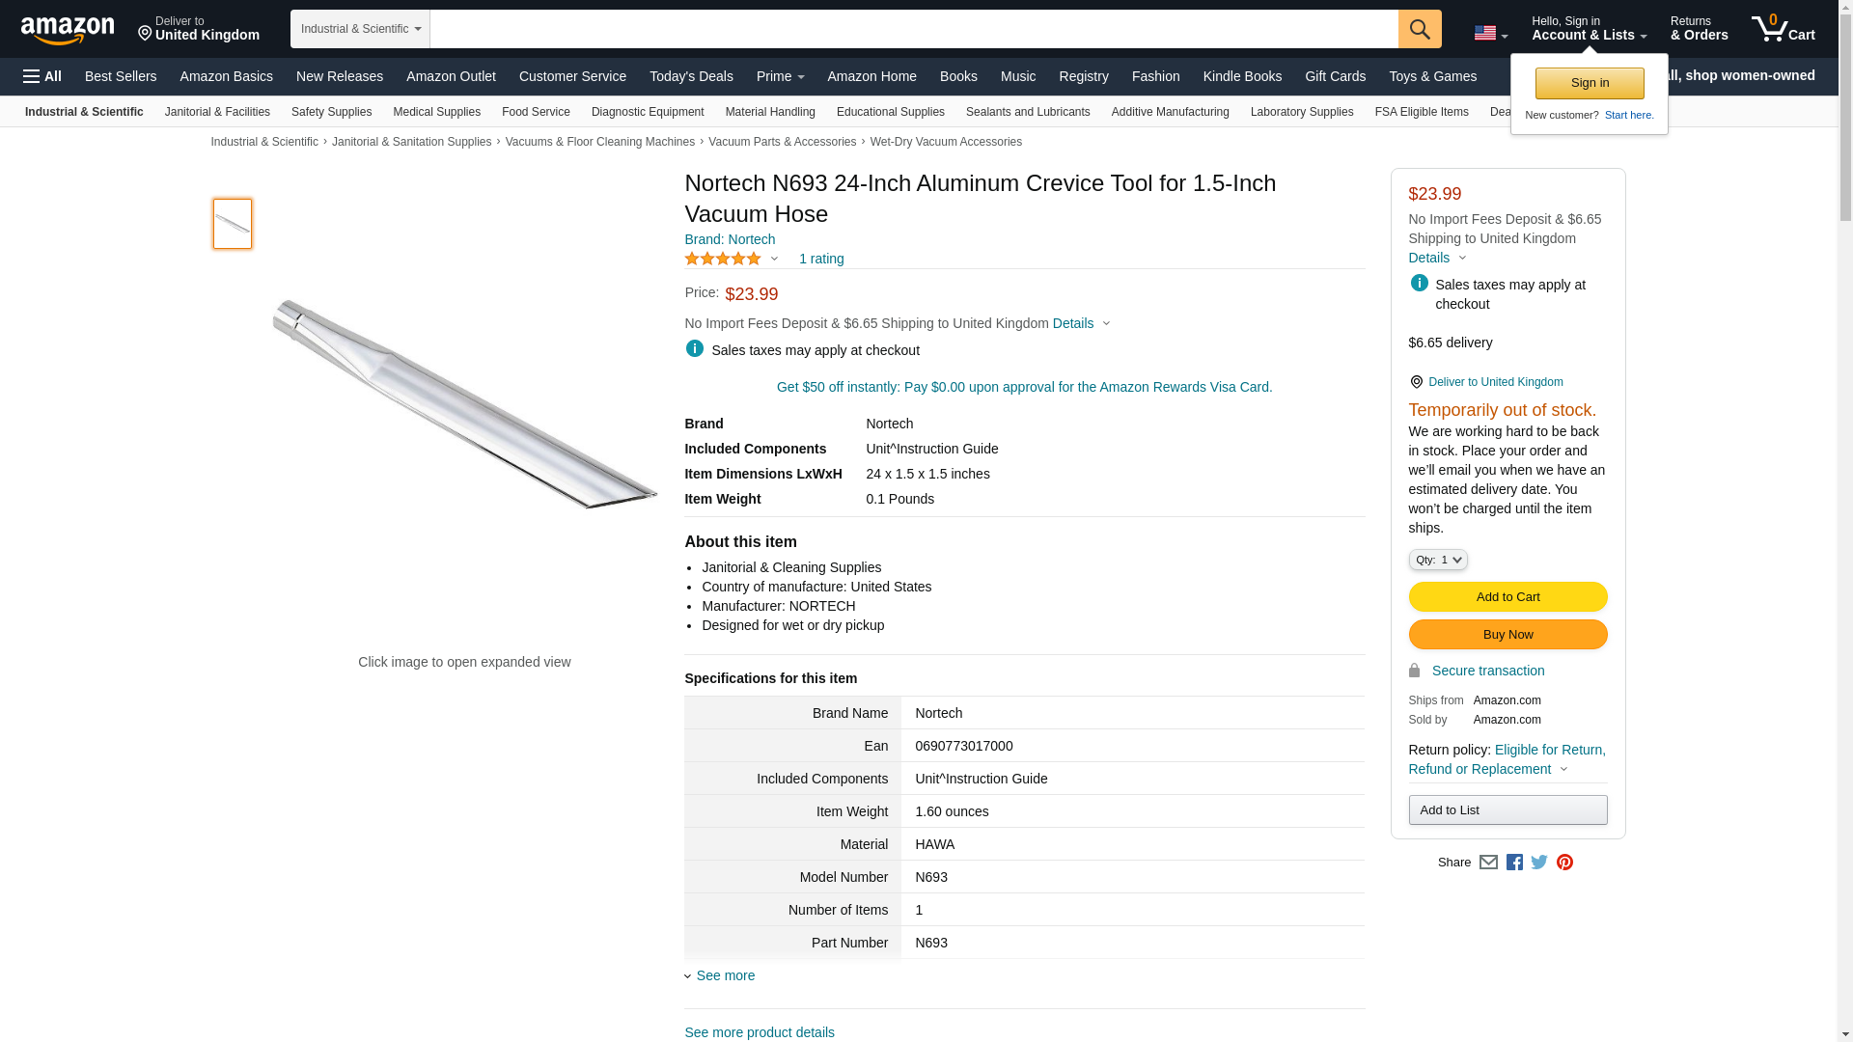Screen dimensions: 1853x1042
Task: Click the Add to Cart button
Action: coord(1507,596)
